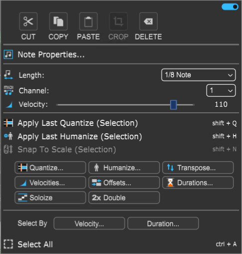Click the Copy icon
Screen dimensions: 242x254
58,21
